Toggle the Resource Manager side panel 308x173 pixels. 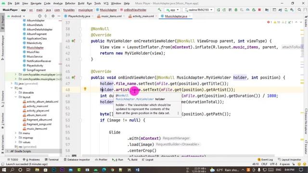[2, 48]
